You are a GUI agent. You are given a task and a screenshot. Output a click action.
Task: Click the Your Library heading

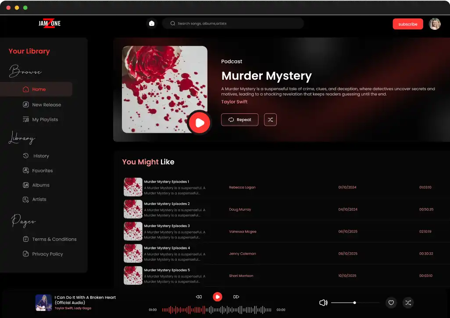click(x=29, y=51)
